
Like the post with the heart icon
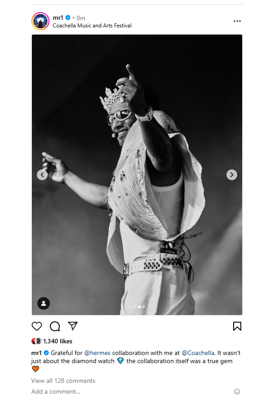37,326
